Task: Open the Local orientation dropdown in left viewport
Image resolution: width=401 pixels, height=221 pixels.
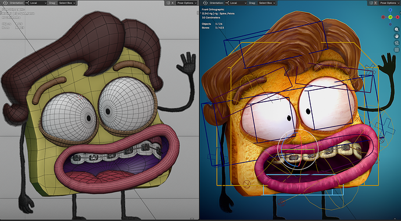Action: [x=36, y=3]
